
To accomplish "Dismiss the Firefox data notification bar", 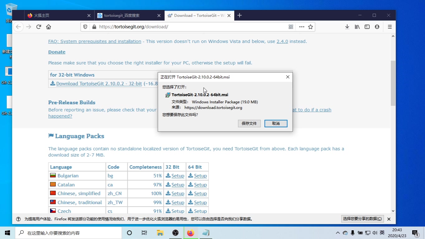I will tap(389, 219).
